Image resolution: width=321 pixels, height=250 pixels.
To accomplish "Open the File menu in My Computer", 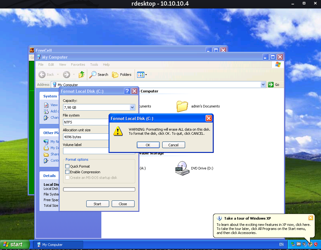I will [41, 65].
